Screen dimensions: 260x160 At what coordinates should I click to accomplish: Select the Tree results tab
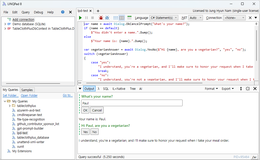pyautogui.click(x=133, y=89)
